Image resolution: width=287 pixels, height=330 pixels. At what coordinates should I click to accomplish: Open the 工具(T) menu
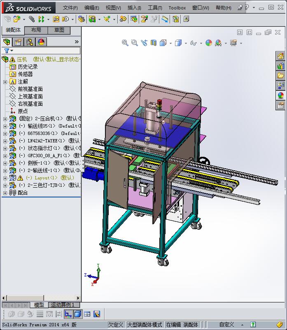(x=155, y=8)
